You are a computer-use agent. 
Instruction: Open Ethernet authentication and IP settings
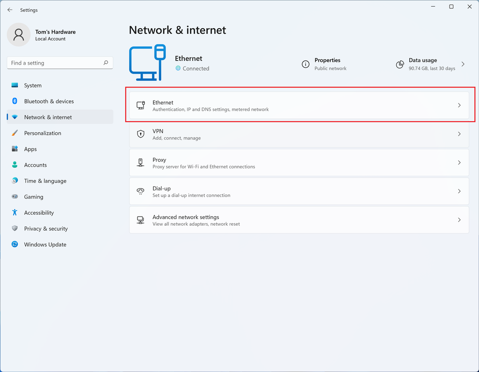tap(299, 105)
